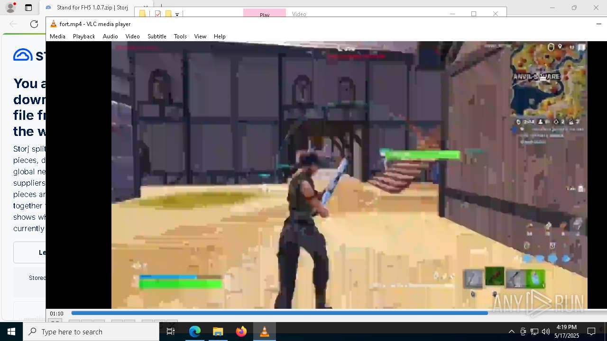
Task: Restore down the browser window
Action: [x=574, y=8]
